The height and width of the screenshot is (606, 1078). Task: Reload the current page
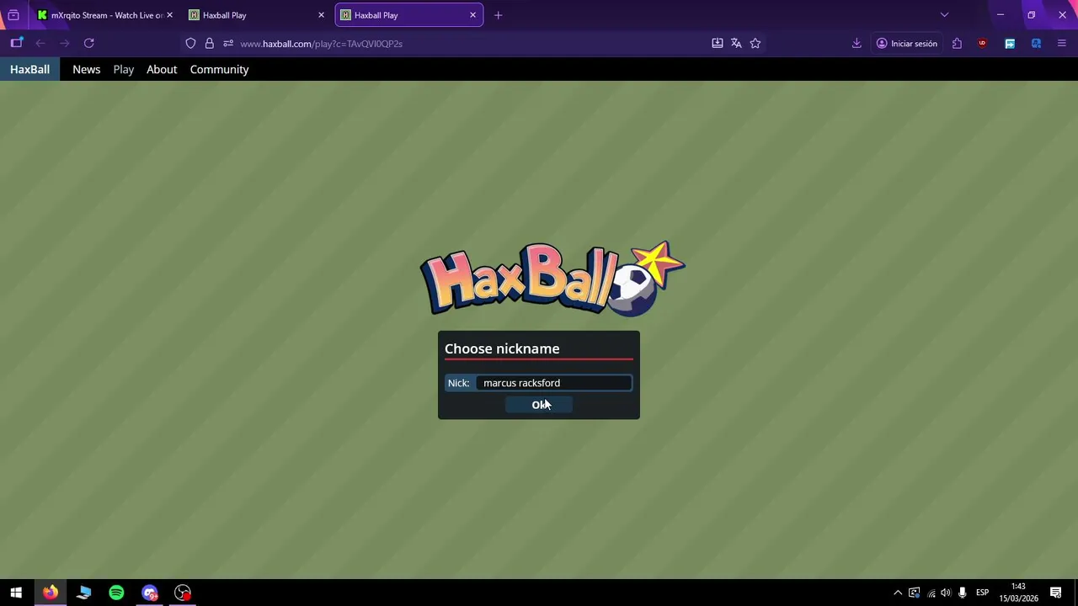point(89,43)
